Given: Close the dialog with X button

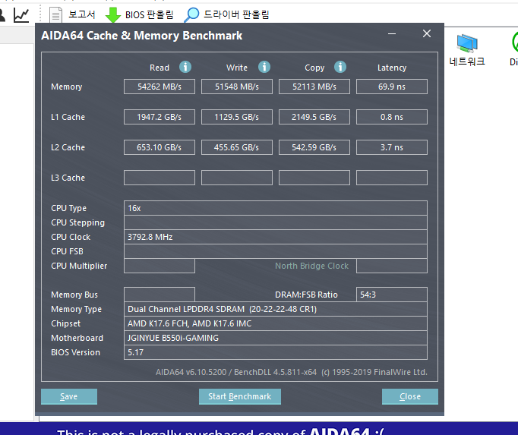Looking at the screenshot, I should (x=427, y=33).
